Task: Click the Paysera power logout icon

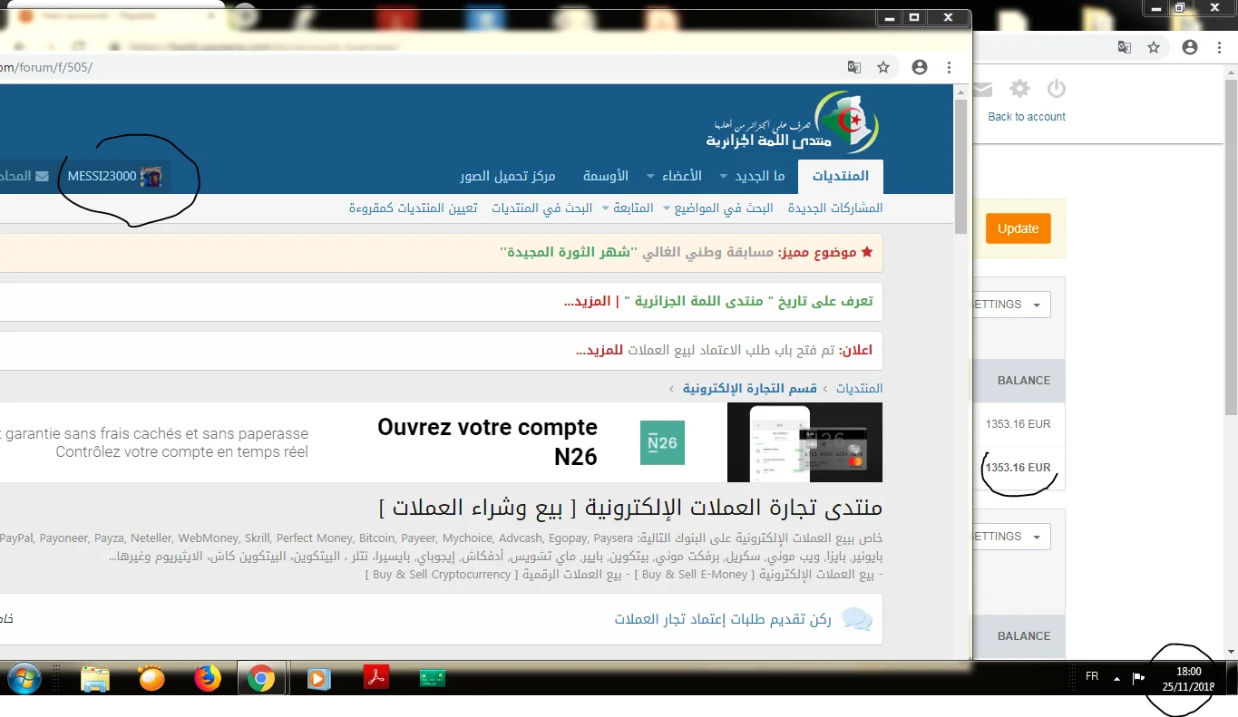Action: (x=1056, y=89)
